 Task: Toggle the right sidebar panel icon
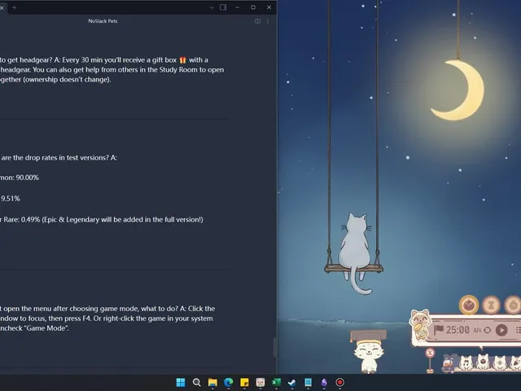click(x=223, y=7)
